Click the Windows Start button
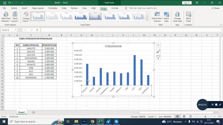223x125 pixels. [4, 122]
